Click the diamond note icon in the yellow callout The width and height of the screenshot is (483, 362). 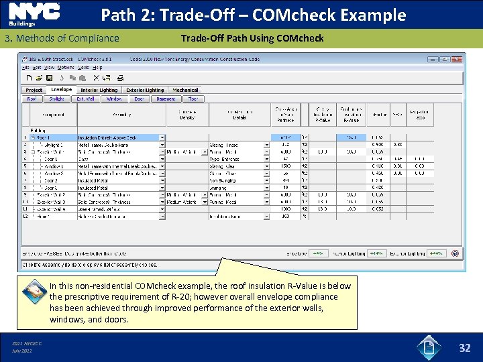34,291
